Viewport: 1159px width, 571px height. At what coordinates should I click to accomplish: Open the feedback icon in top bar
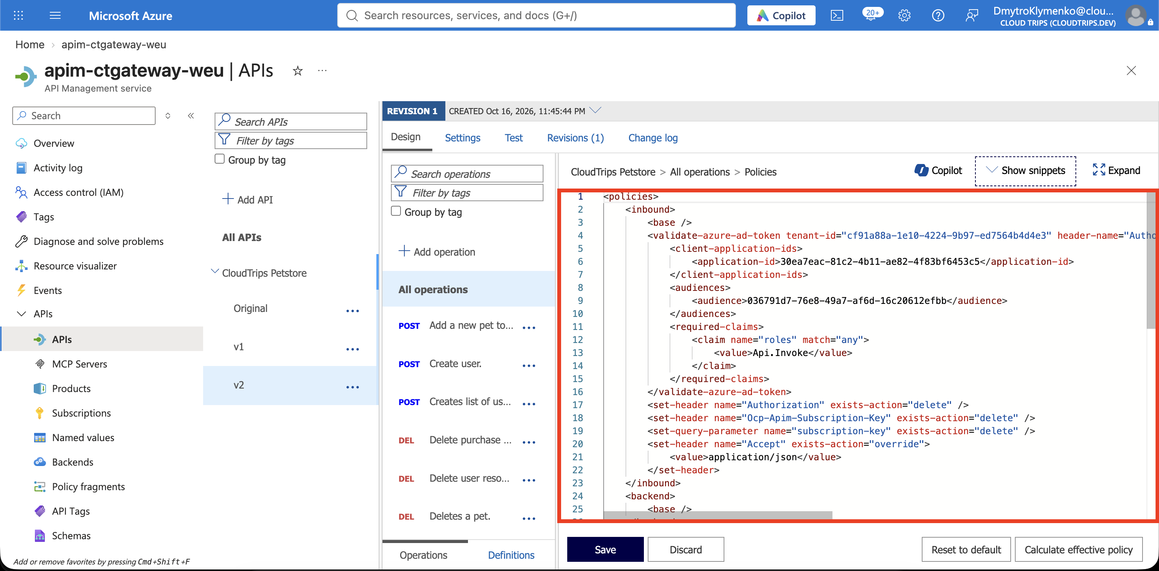tap(972, 15)
